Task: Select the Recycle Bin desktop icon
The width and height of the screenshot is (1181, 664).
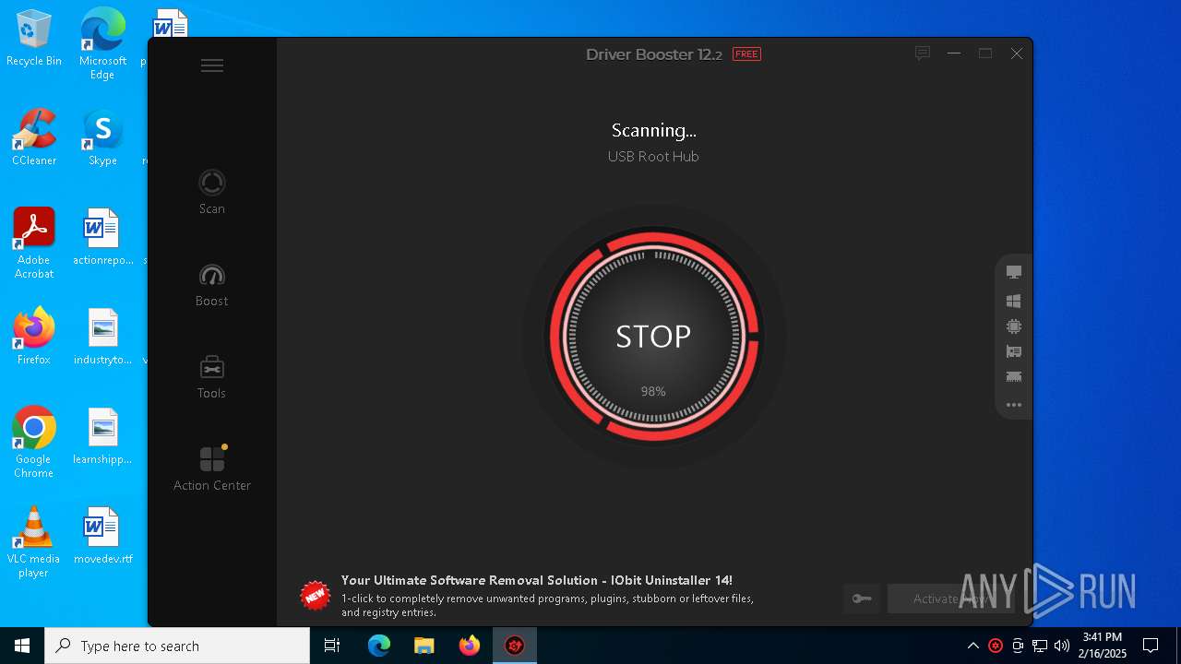Action: (x=34, y=39)
